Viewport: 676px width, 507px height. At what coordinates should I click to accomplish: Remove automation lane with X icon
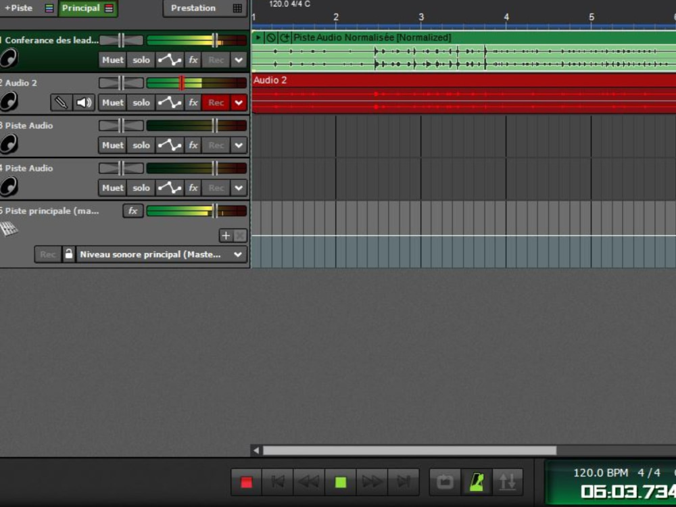coord(240,235)
